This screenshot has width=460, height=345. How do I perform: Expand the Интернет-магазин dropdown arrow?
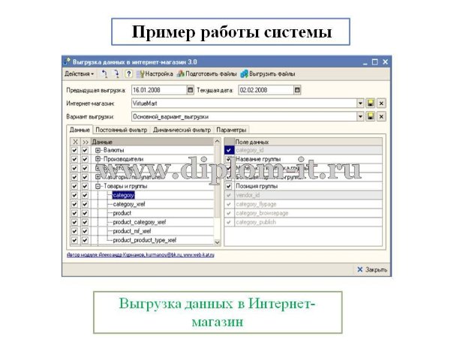click(360, 103)
